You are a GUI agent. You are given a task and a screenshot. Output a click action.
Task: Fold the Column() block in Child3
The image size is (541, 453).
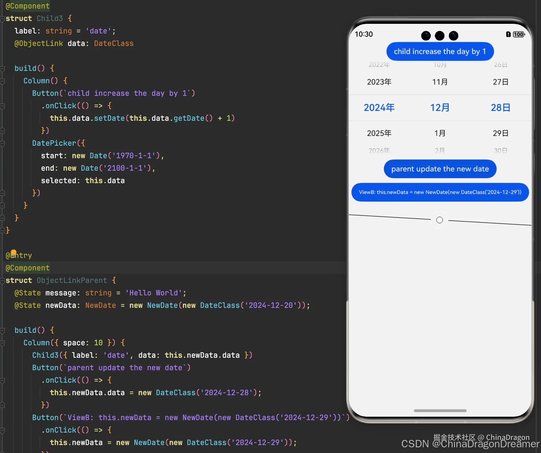pyautogui.click(x=3, y=81)
